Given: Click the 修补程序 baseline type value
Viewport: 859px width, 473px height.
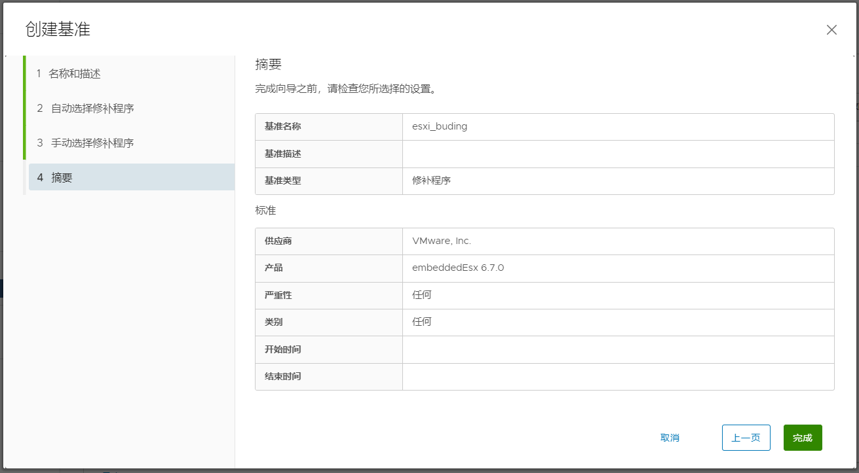Looking at the screenshot, I should point(432,181).
